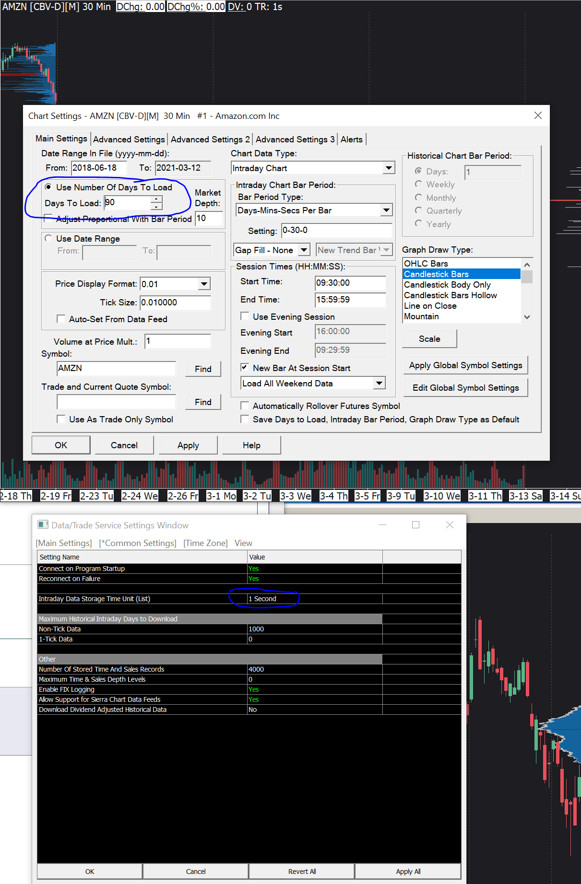Open the Alerts tab
Image resolution: width=581 pixels, height=884 pixels.
coord(352,139)
